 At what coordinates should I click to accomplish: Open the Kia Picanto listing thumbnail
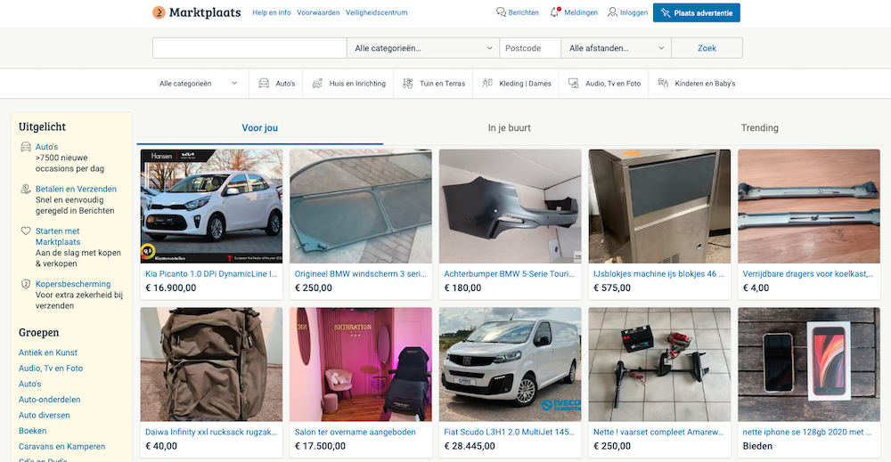coord(211,207)
